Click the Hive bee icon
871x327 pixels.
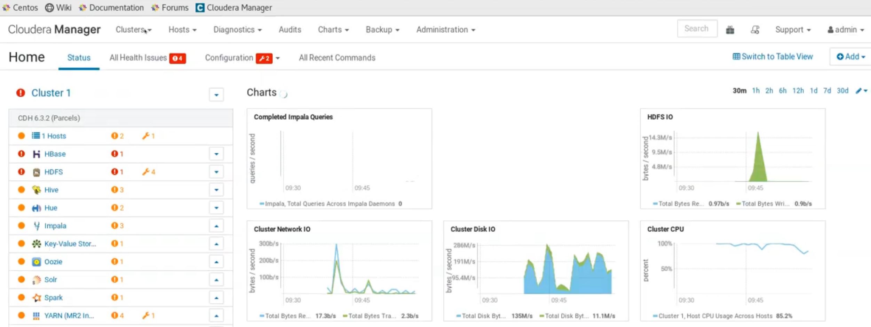36,190
